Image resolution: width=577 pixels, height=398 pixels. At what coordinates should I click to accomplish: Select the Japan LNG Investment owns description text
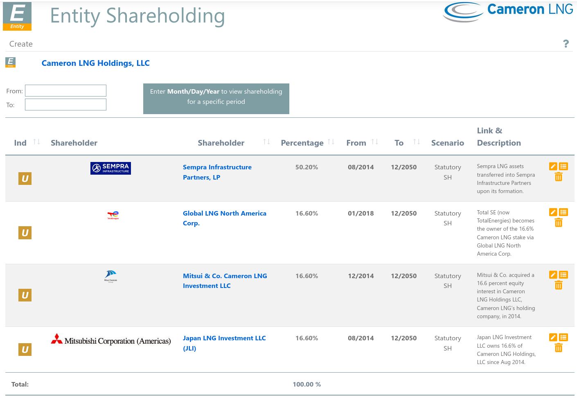tap(506, 349)
